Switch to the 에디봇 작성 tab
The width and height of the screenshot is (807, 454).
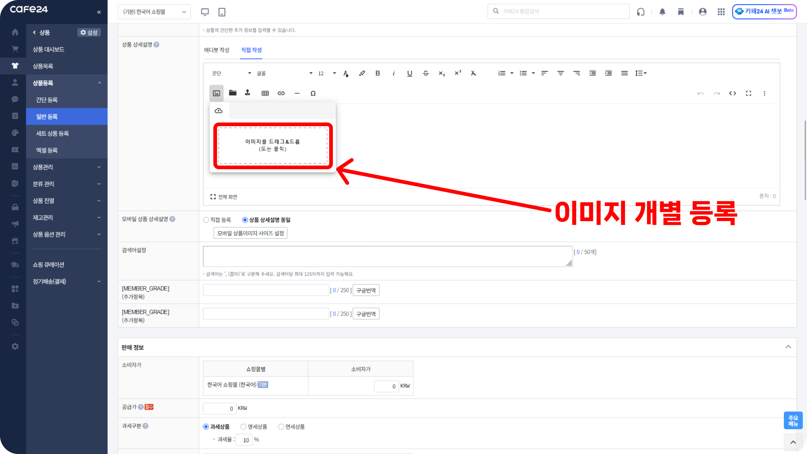tap(216, 50)
